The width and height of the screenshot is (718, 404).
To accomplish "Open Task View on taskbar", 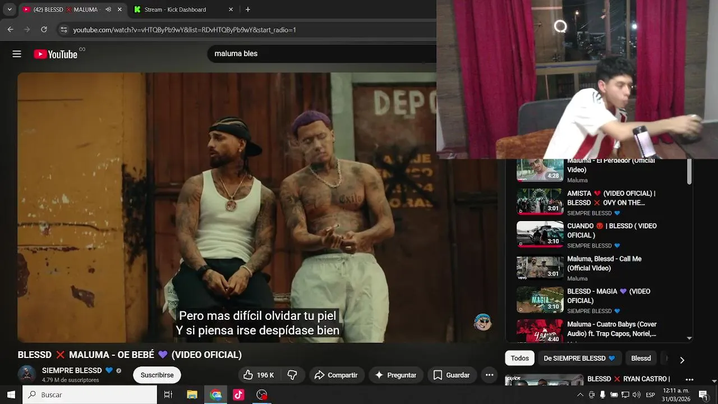I will 168,394.
